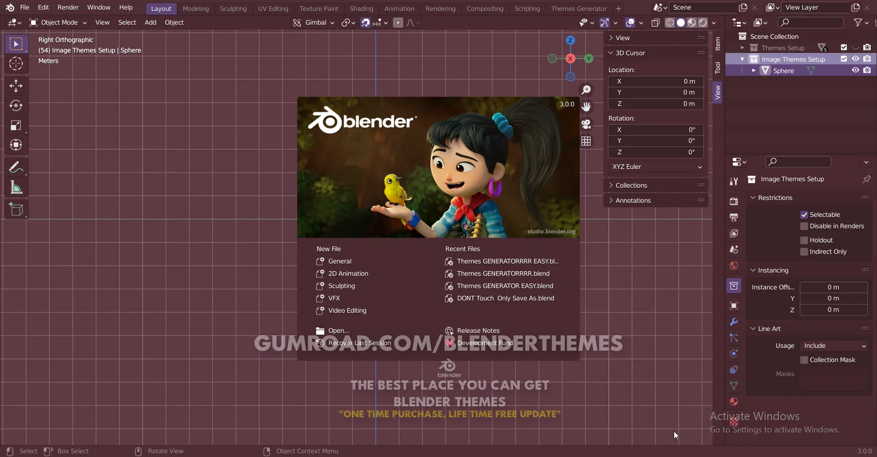Open recent Themes GENERATORRRR.blend file
The image size is (877, 457).
503,273
